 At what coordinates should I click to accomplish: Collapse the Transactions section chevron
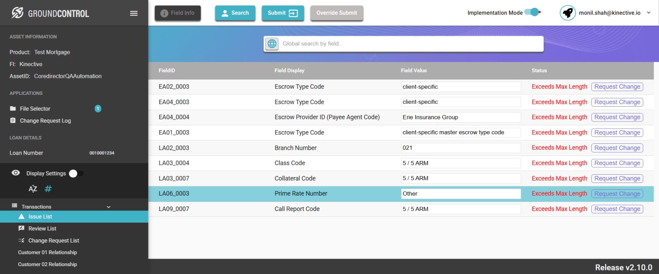pos(109,207)
